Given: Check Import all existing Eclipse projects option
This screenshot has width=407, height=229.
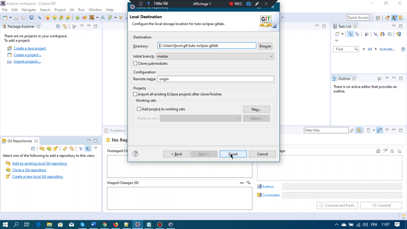Looking at the screenshot, I should 135,94.
